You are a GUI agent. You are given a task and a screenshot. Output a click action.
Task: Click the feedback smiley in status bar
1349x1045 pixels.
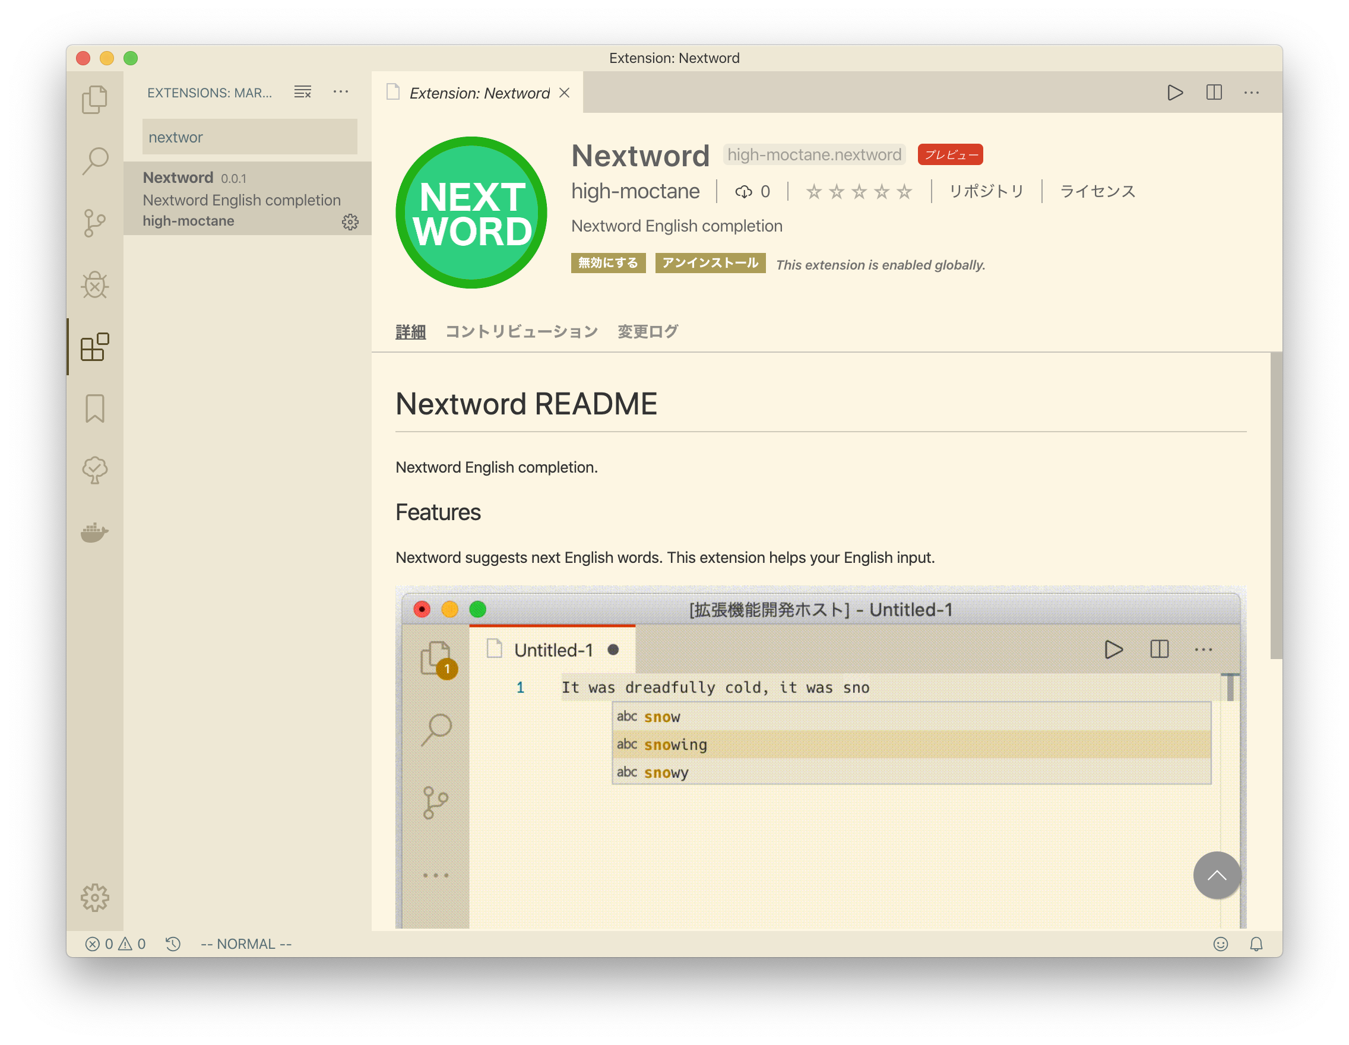[1221, 943]
